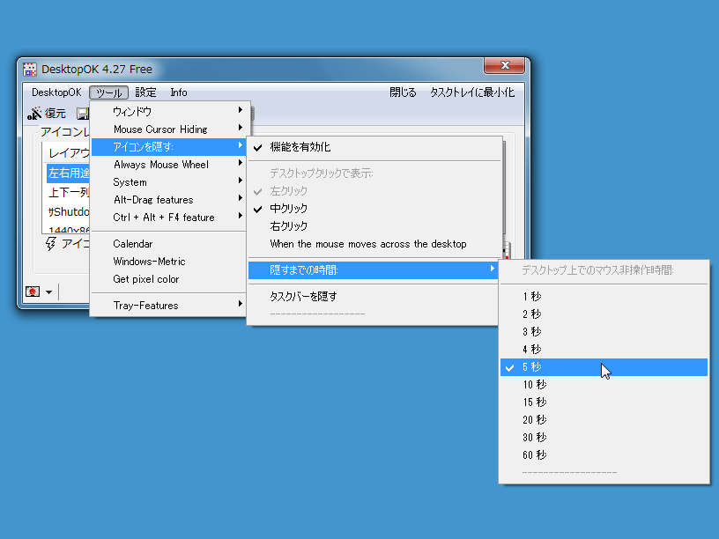This screenshot has width=719, height=539.
Task: Choose Get pixel color
Action: point(169,279)
